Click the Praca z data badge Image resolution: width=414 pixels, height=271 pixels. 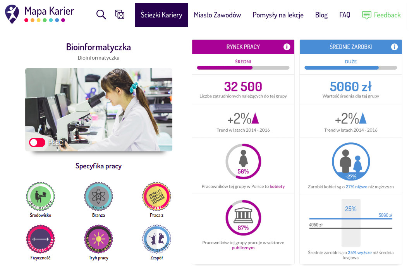point(156,196)
